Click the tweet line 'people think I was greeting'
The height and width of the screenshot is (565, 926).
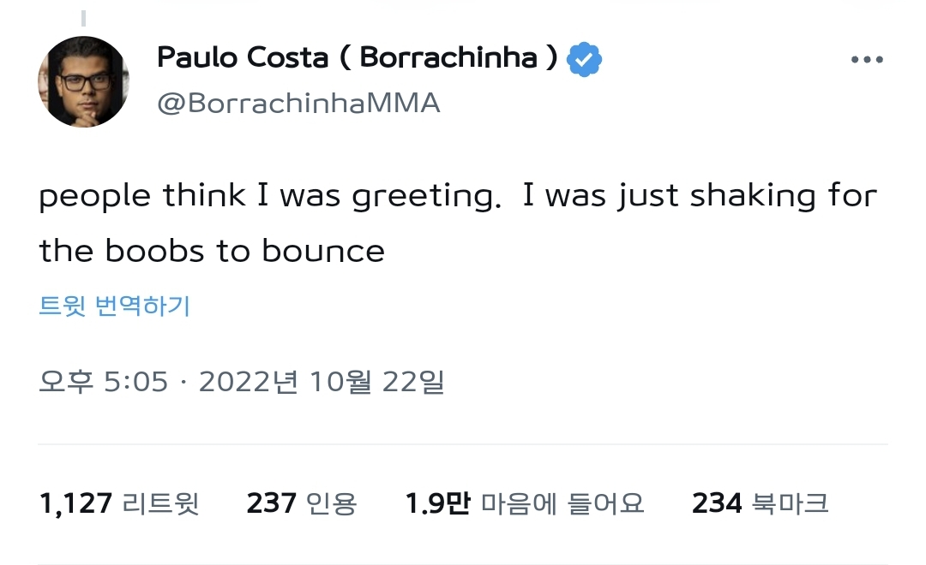(x=269, y=196)
